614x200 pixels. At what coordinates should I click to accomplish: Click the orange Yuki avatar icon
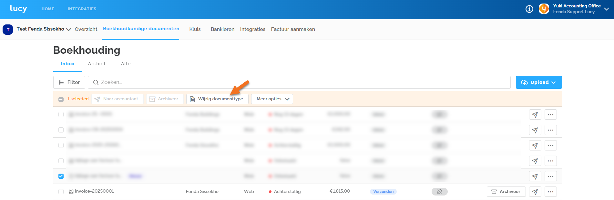[544, 9]
